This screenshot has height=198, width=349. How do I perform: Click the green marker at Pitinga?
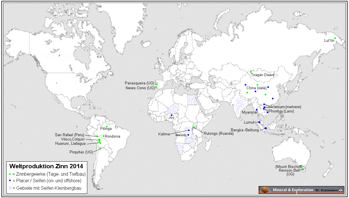(x=107, y=126)
